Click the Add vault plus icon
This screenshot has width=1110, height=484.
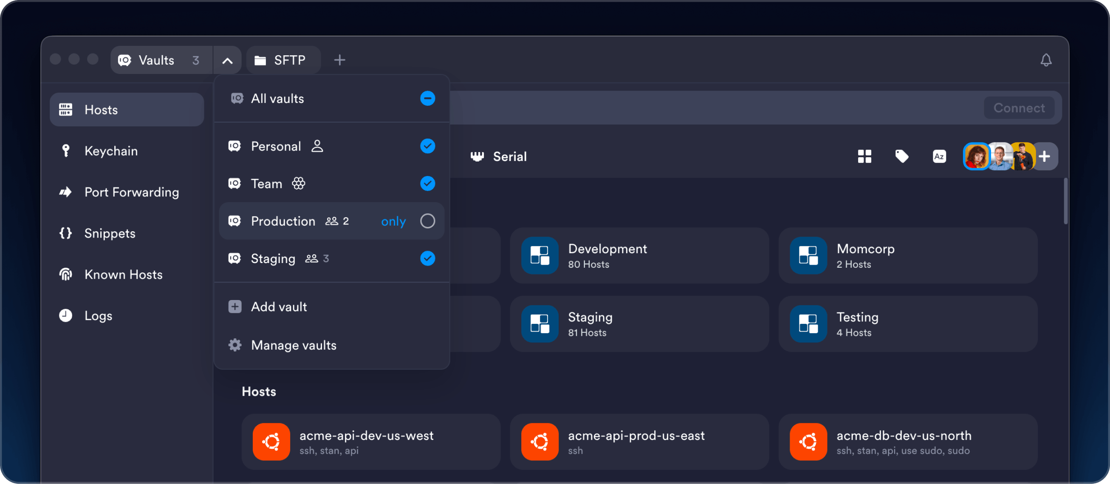pos(235,306)
